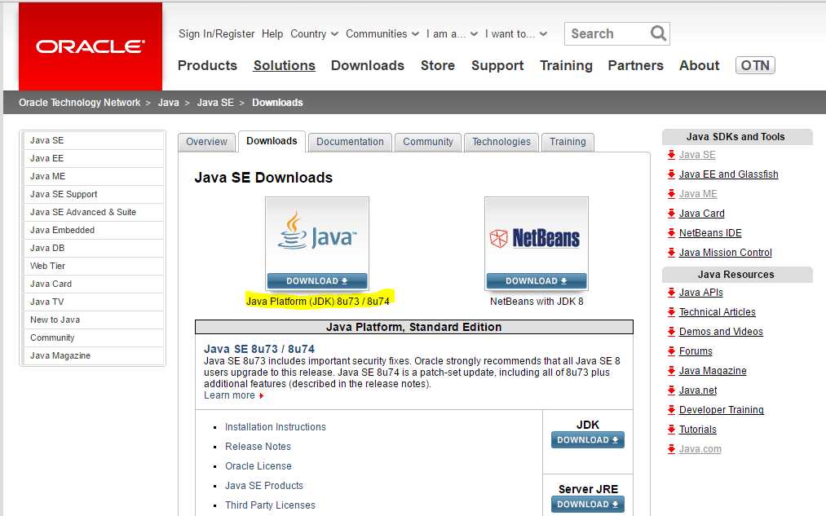
Task: Select Java Embedded in sidebar
Action: (94, 230)
